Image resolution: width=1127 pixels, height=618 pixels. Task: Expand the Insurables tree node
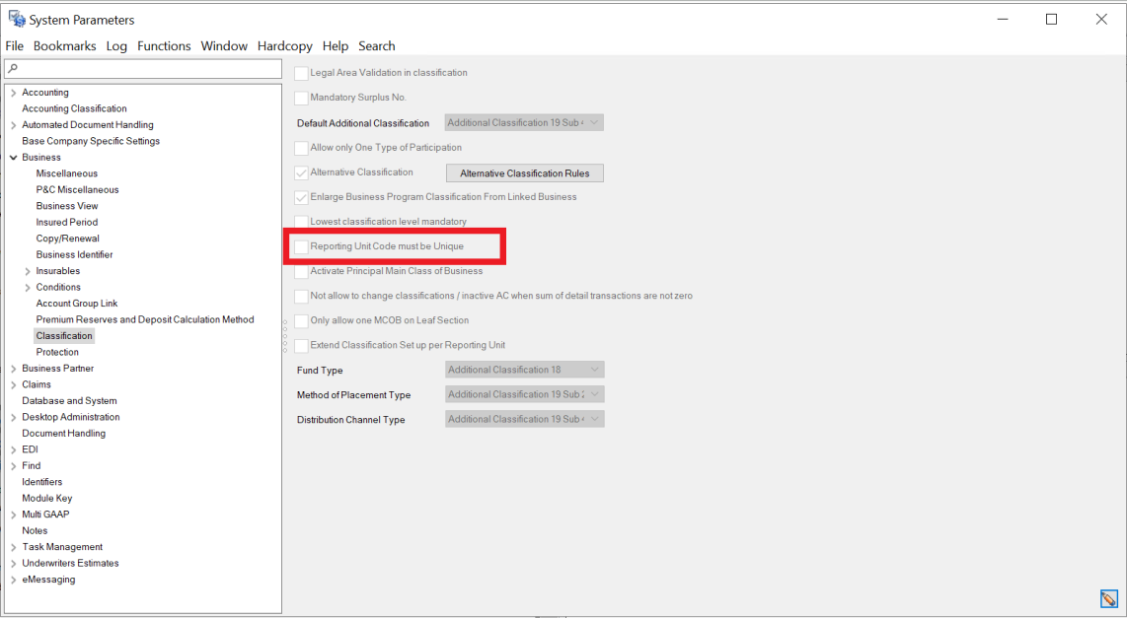[28, 271]
